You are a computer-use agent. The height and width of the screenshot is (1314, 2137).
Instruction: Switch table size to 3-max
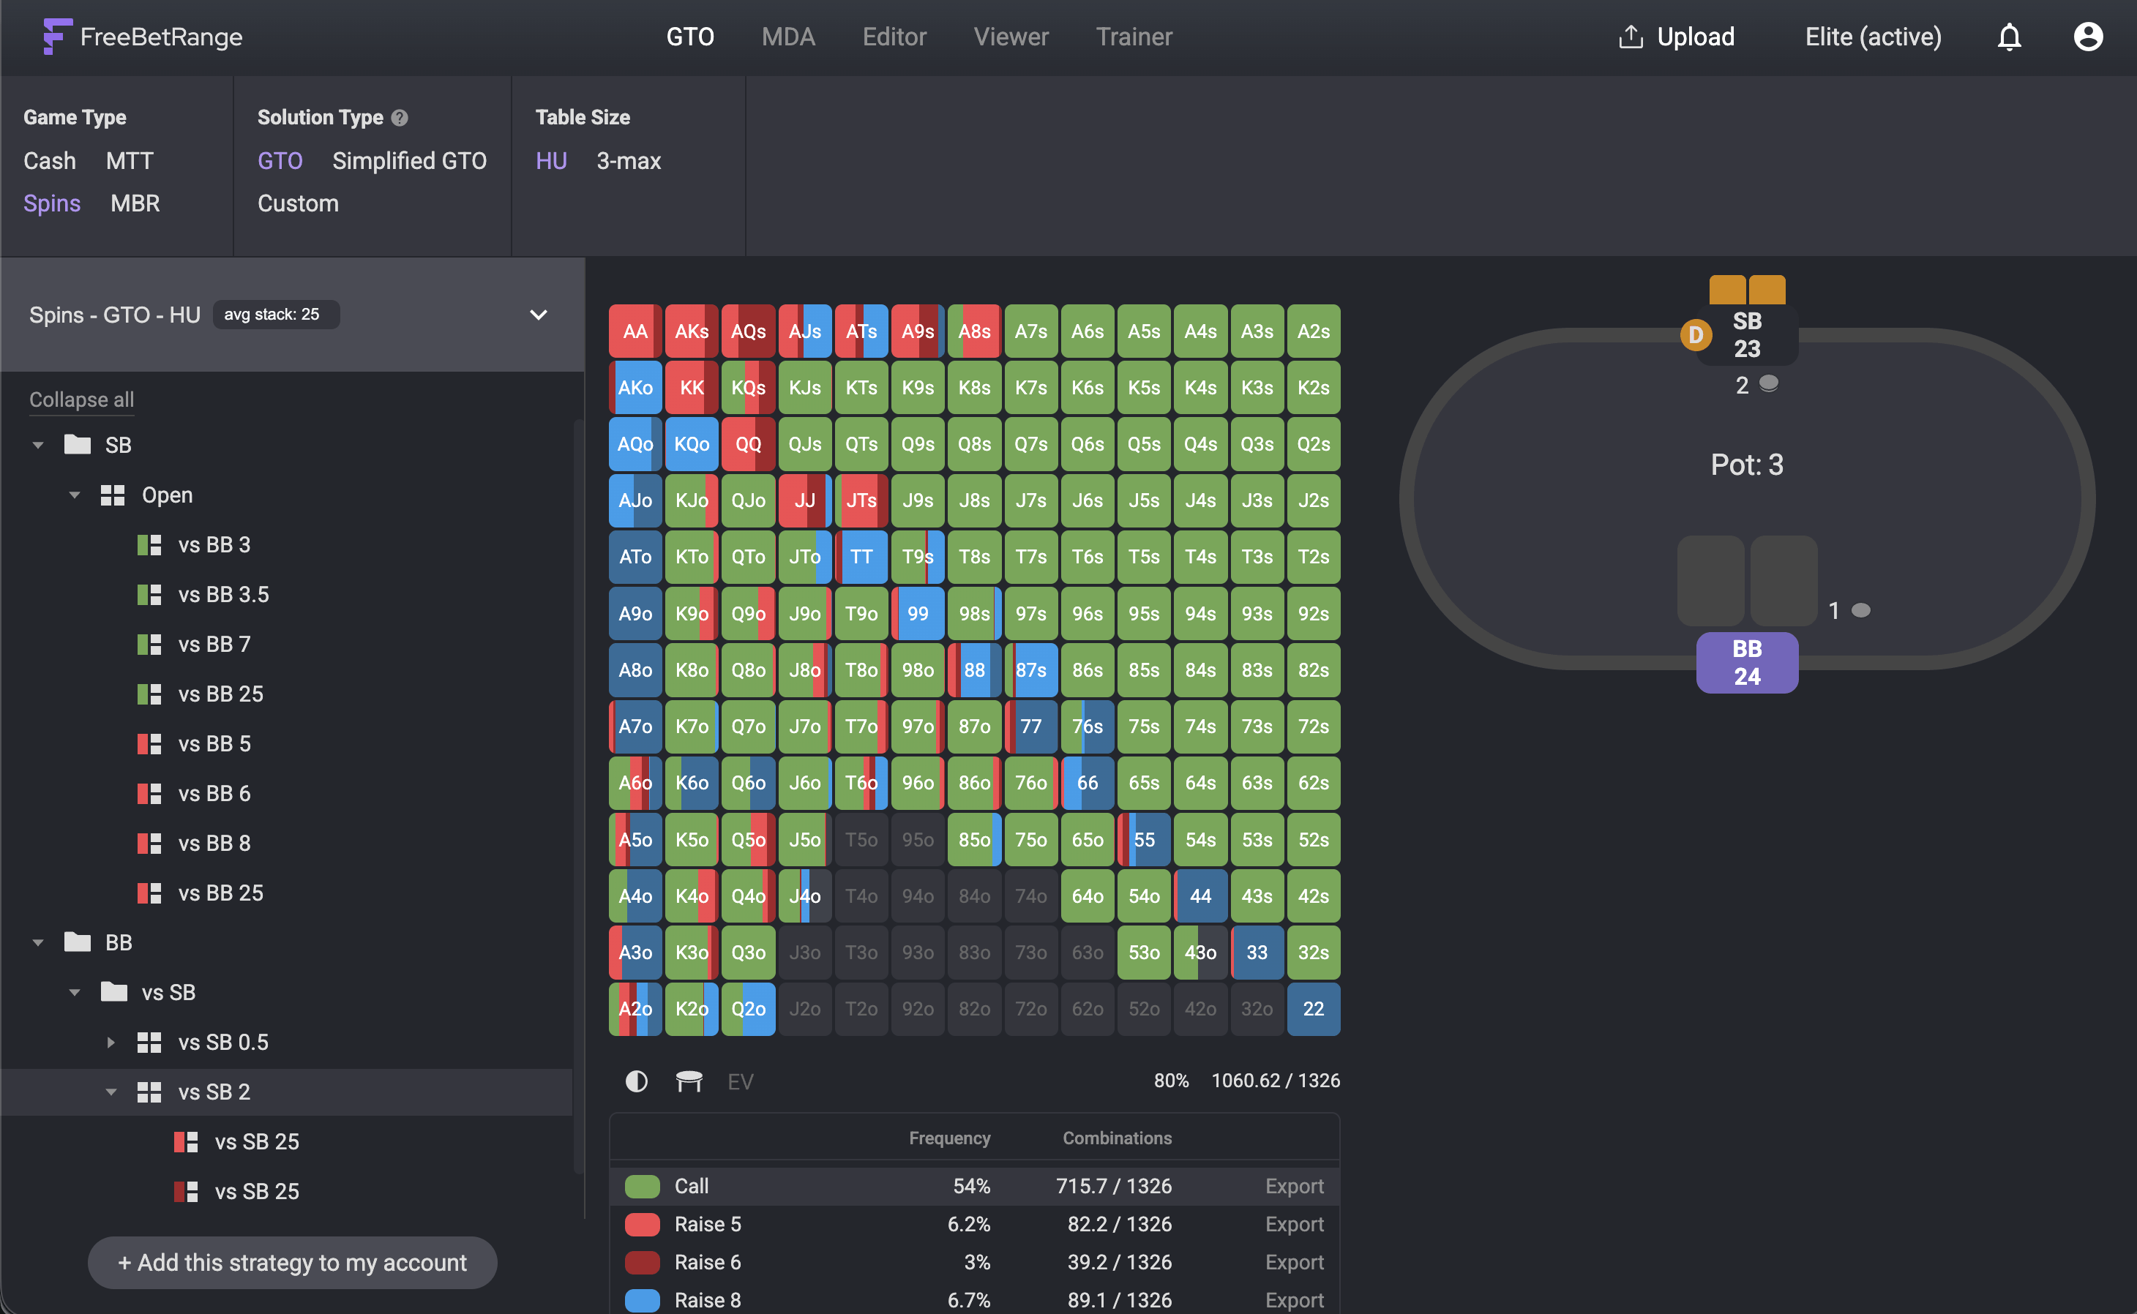627,161
